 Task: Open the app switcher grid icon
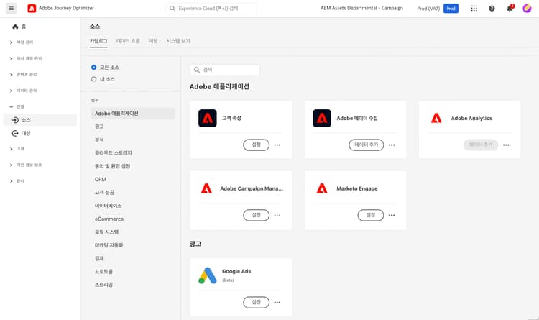tap(474, 8)
